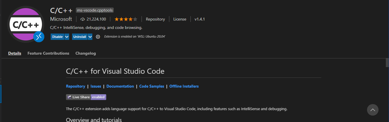Open the Feature Contributions tab
This screenshot has height=122, width=389.
[48, 53]
